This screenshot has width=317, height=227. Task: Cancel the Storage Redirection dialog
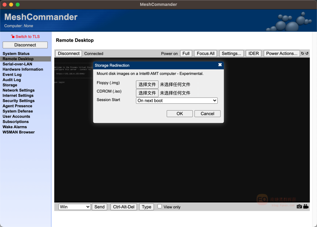207,114
